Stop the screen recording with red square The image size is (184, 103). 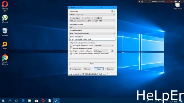tap(171, 1)
